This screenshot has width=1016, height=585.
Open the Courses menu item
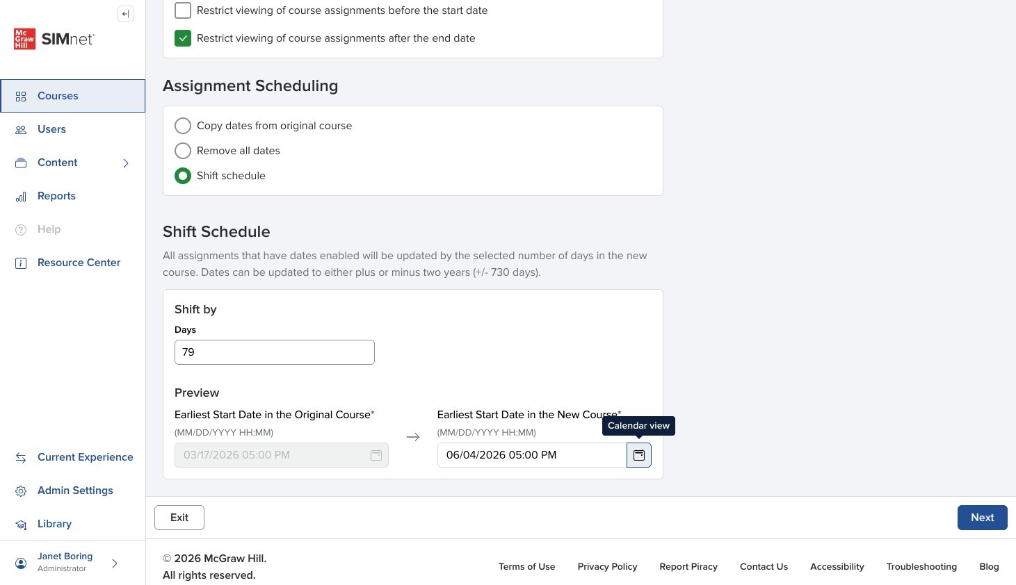[x=73, y=96]
